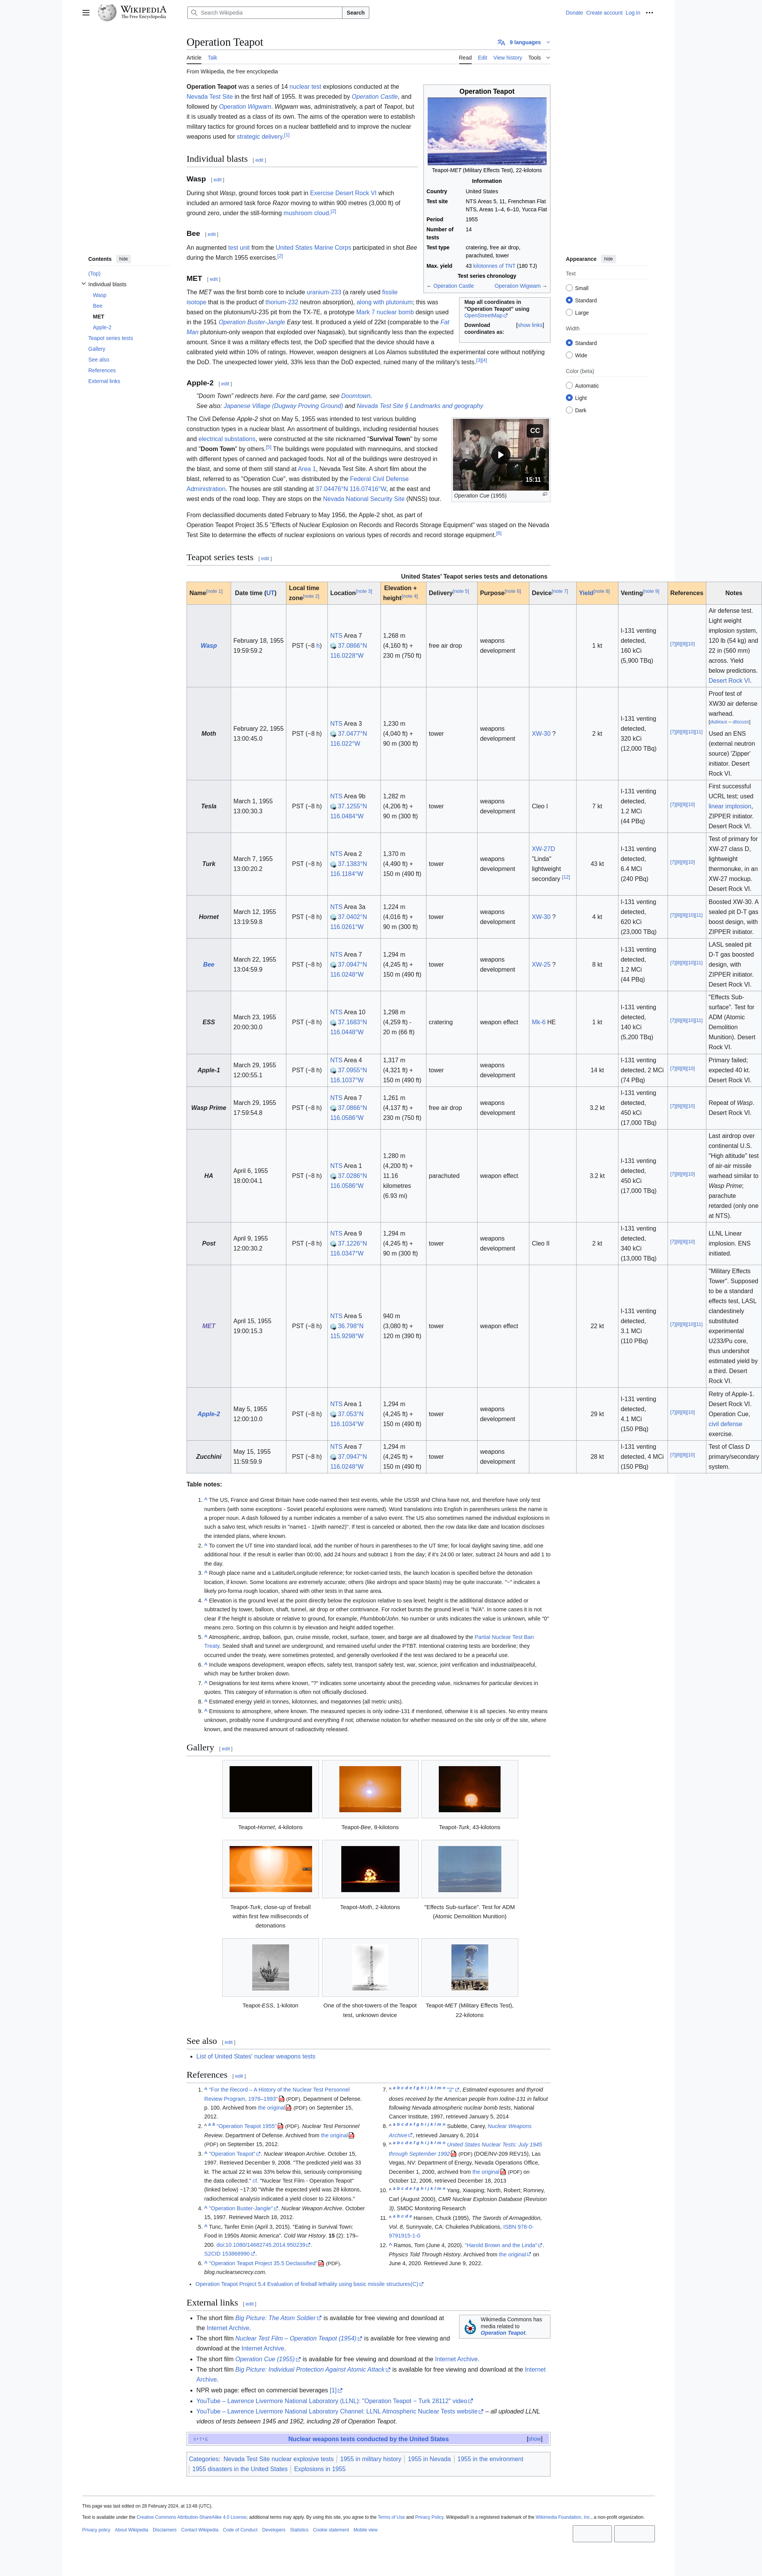
Task: Open the Nevada Test Site link in intro
Action: tap(210, 97)
